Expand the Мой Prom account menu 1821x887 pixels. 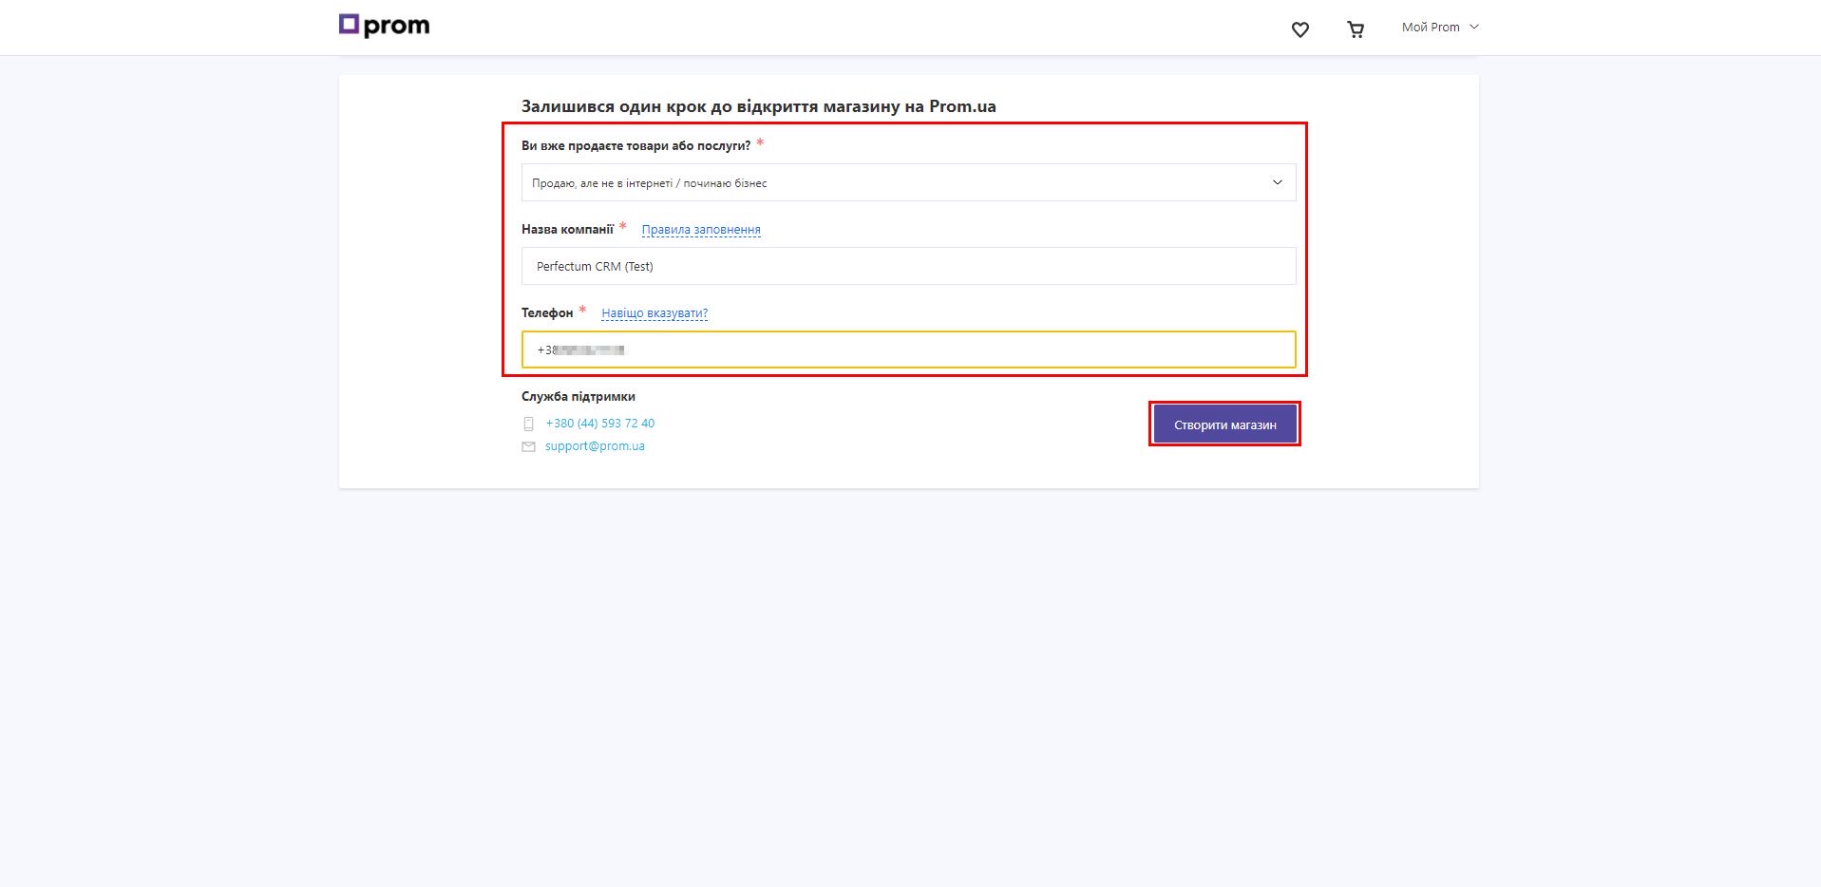[1440, 28]
